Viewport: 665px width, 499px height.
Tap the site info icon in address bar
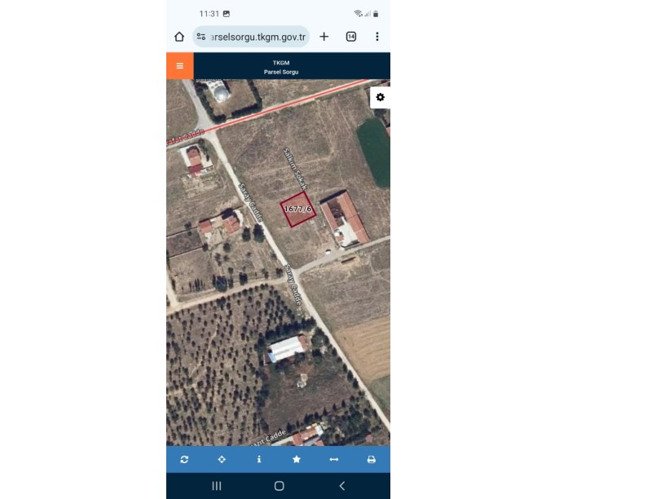point(201,37)
